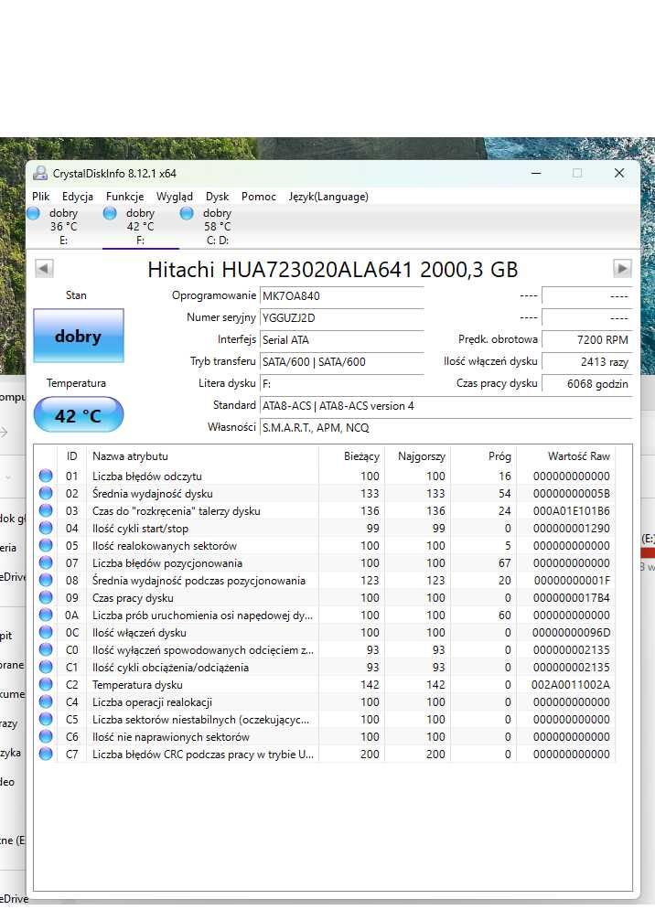Screen dimensions: 655x910
Task: Switch to disk C: D: tab at 58 °C
Action: [x=217, y=226]
